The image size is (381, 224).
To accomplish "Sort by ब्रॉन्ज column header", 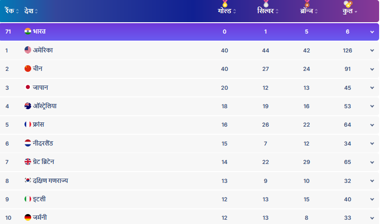I will click(x=309, y=11).
